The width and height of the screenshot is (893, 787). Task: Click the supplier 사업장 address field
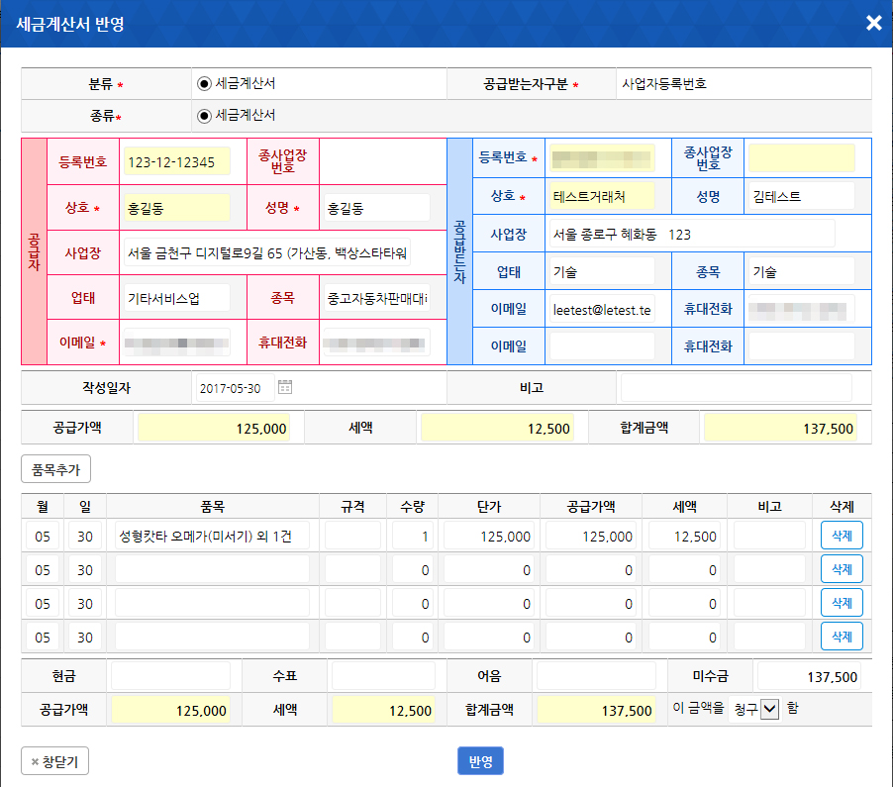(267, 252)
